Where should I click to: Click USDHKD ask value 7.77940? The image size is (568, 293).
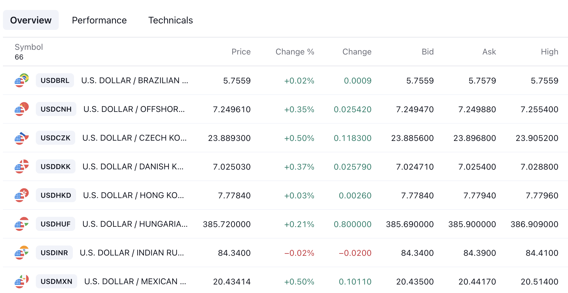[480, 195]
